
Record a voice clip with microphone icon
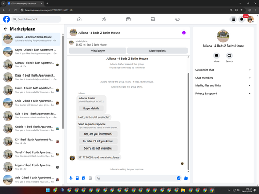(71, 178)
